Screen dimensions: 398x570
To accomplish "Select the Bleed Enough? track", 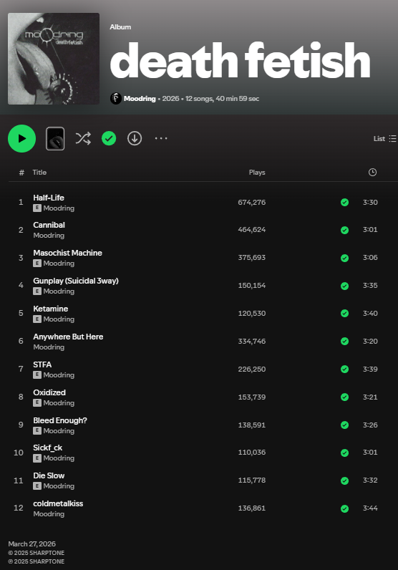I will coord(60,420).
